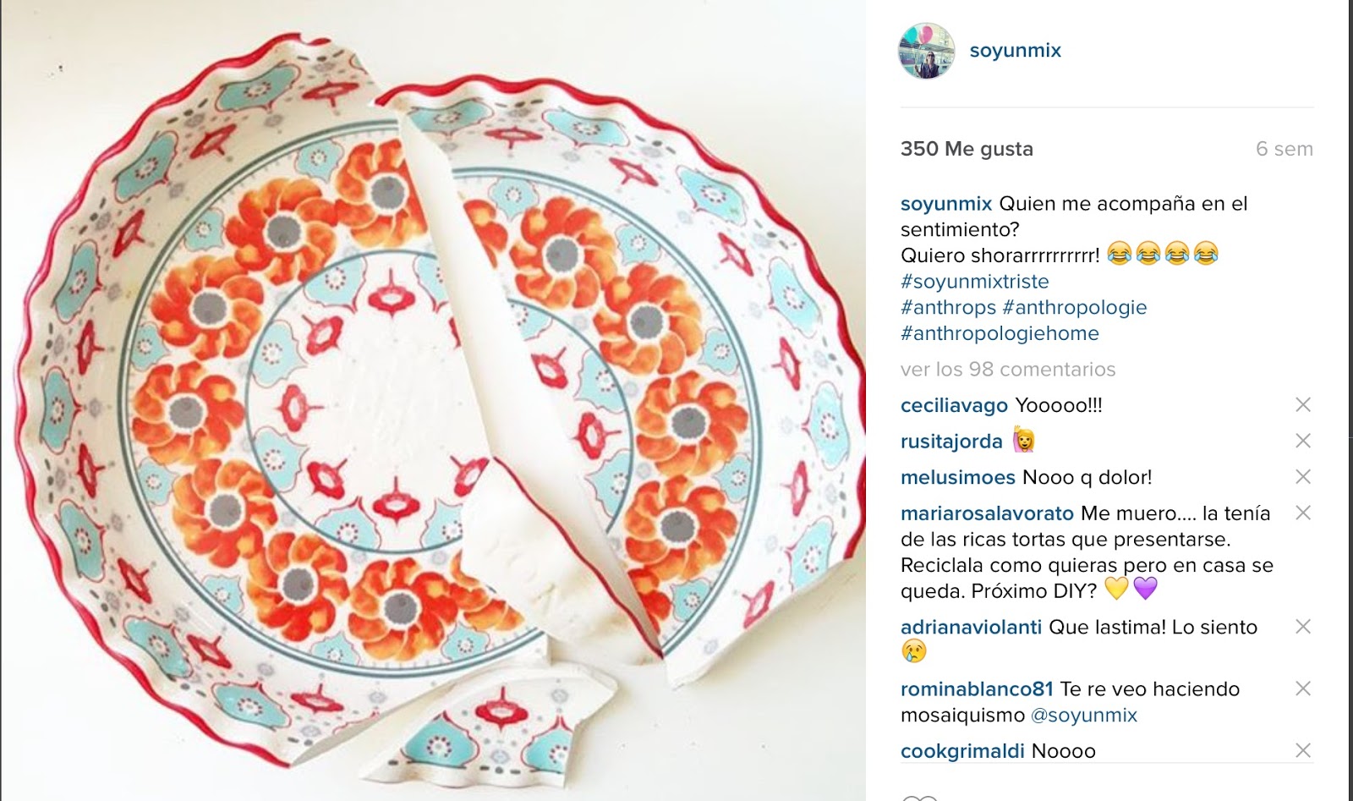This screenshot has height=801, width=1353.
Task: Delete adrianaviolanti's comment using X icon
Action: pyautogui.click(x=1303, y=627)
